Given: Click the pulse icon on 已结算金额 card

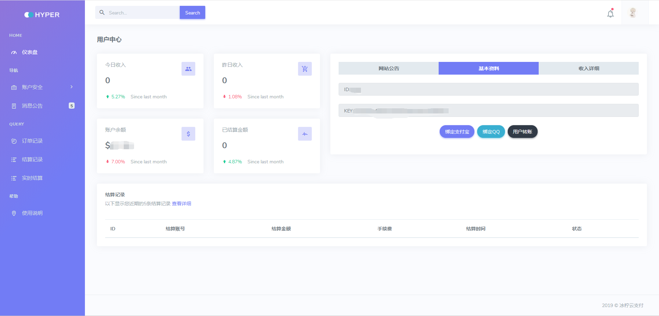Looking at the screenshot, I should click(x=305, y=134).
